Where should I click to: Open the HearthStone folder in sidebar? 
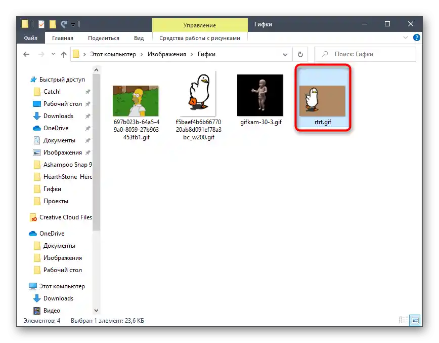67,177
